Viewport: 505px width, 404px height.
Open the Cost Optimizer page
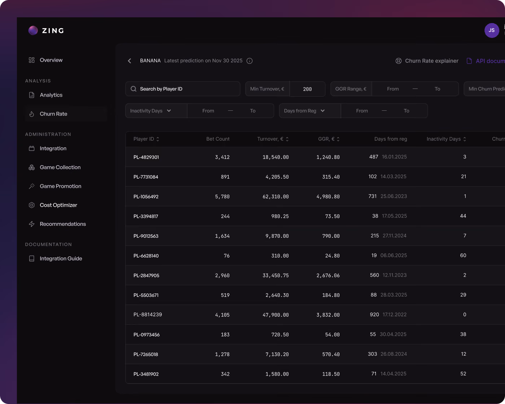tap(58, 205)
